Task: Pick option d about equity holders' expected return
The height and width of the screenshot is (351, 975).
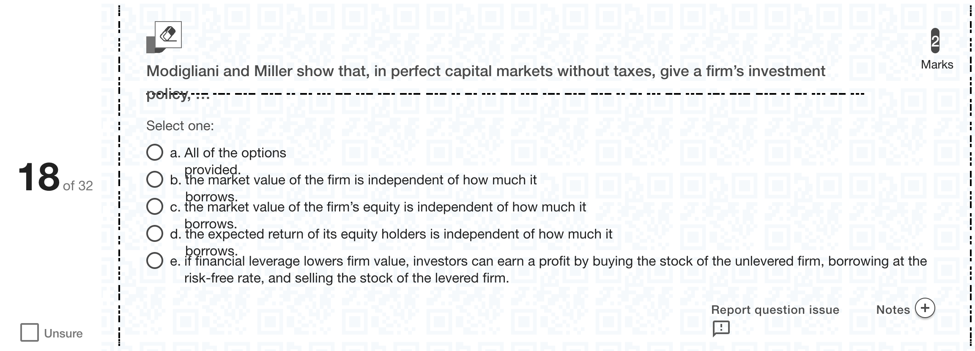Action: [155, 233]
